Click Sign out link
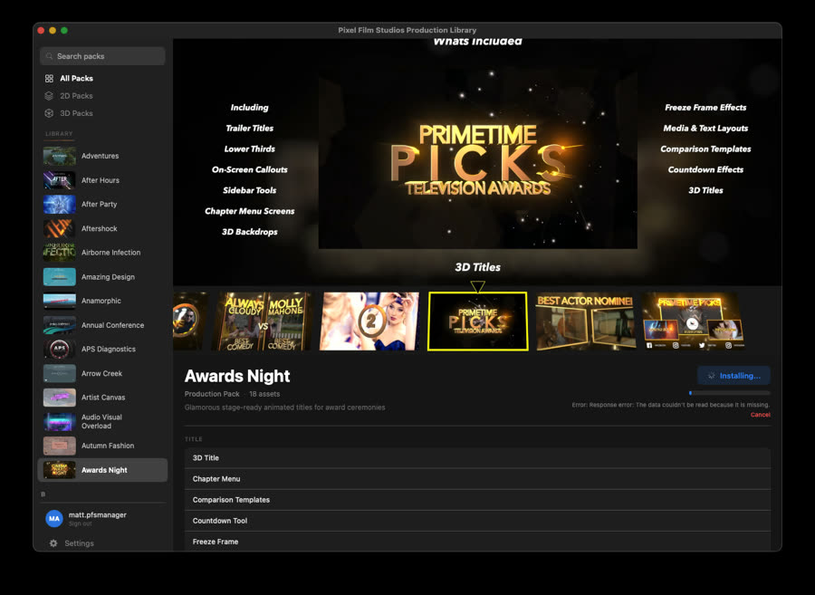The height and width of the screenshot is (595, 815). 80,523
